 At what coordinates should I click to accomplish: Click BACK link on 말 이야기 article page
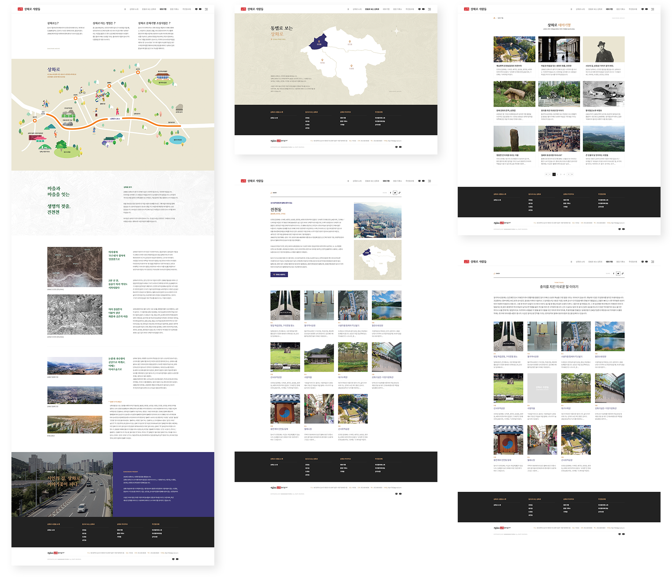(x=497, y=274)
